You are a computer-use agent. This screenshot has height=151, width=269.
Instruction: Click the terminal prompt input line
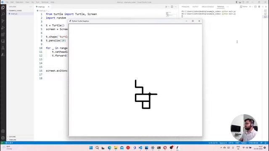tap(182, 16)
